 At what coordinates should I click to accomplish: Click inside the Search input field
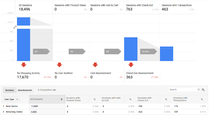pyautogui.click(x=183, y=90)
